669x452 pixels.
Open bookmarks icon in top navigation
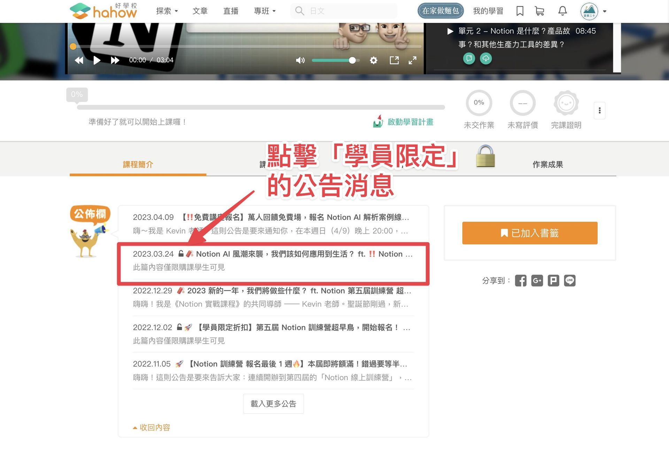(x=520, y=11)
